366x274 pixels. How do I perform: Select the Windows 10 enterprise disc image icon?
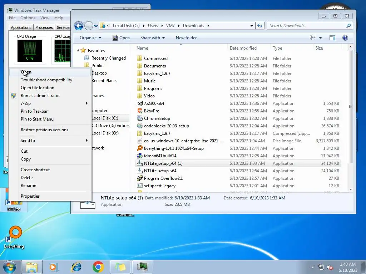140,141
